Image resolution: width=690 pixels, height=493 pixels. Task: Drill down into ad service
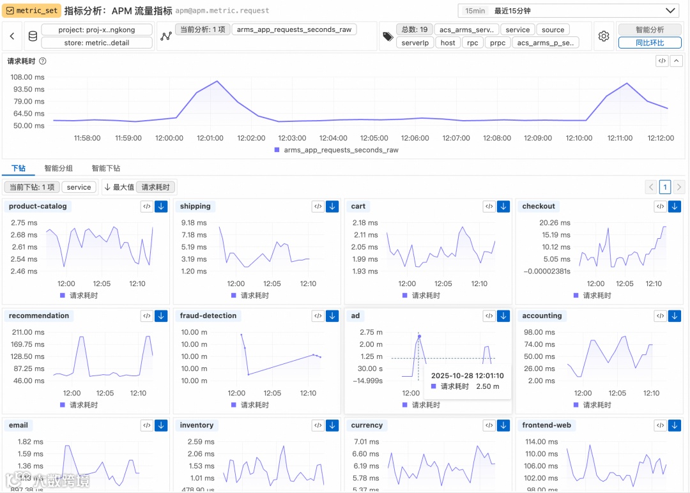coord(503,315)
